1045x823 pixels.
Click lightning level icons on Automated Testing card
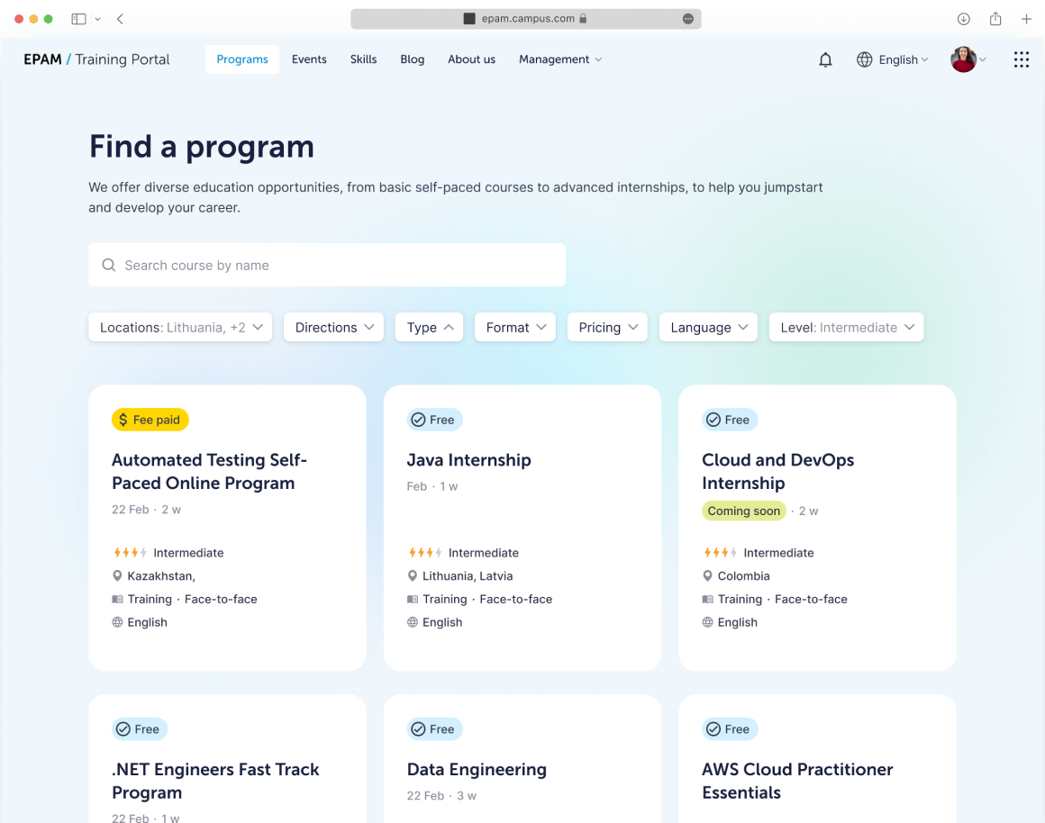[x=130, y=553]
